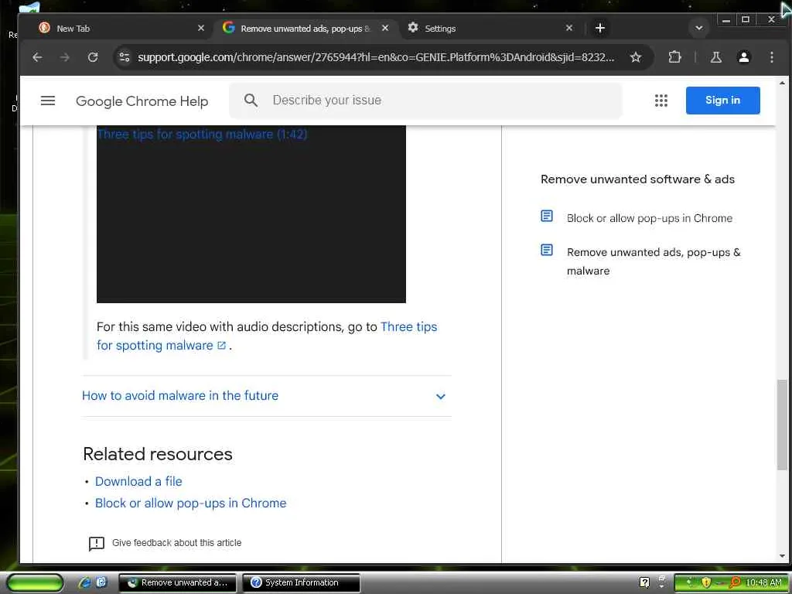Switch to the Settings tab
Image resolution: width=792 pixels, height=594 pixels.
click(490, 29)
